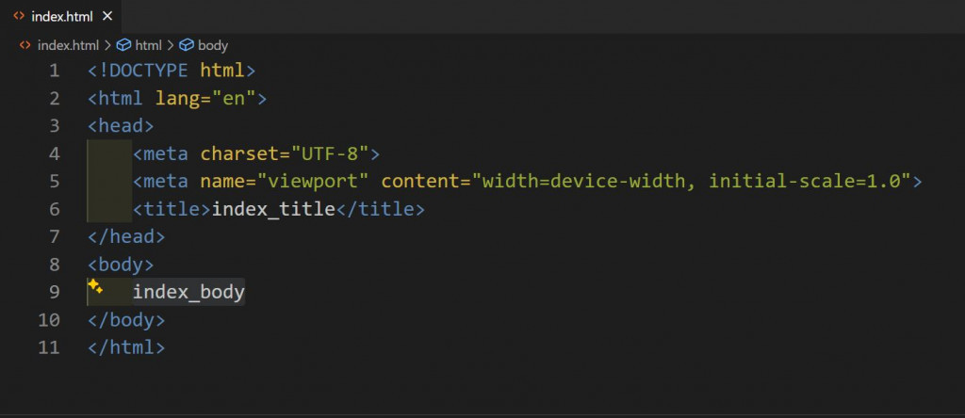Image resolution: width=965 pixels, height=418 pixels.
Task: Open the html breadcrumb dropdown
Action: click(148, 44)
